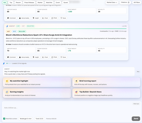The image size is (142, 123).
Task: Click the Novelty 45 metric box
Action: point(112,50)
